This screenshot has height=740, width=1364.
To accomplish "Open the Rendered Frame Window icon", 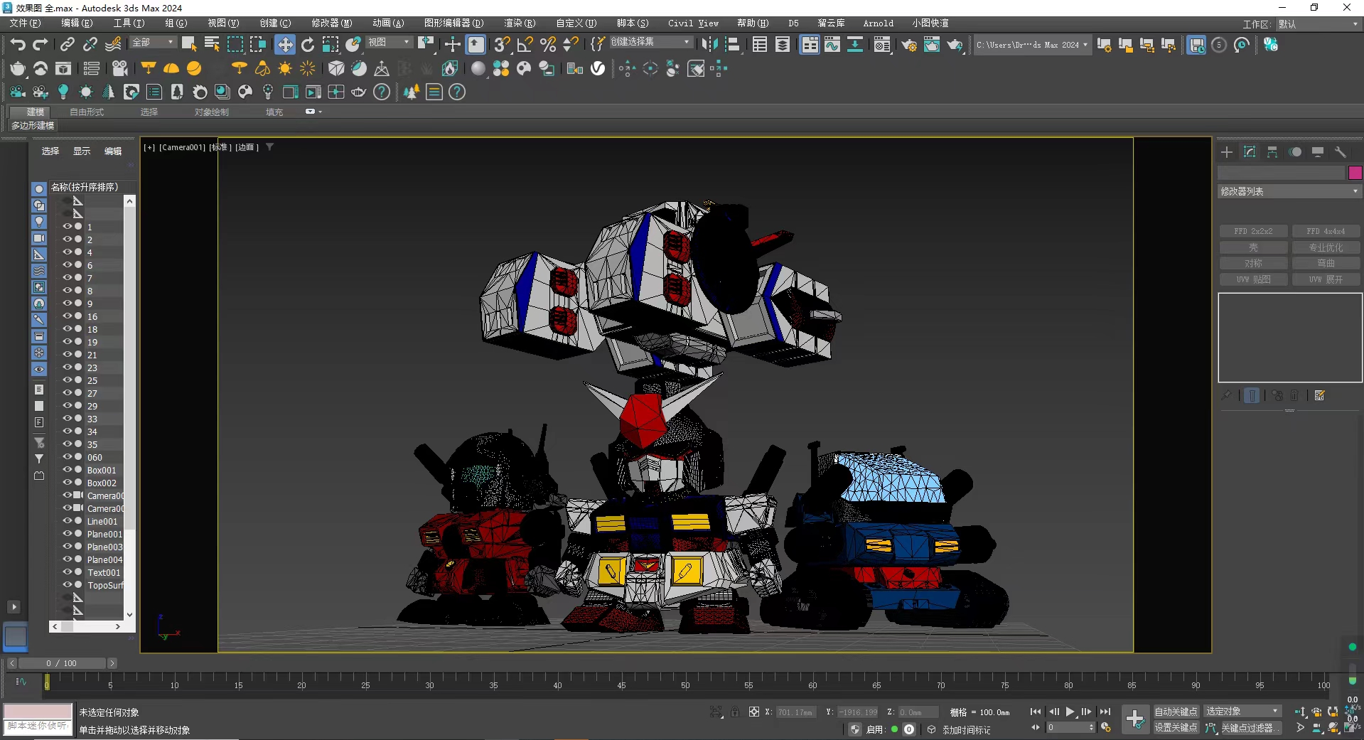I will (932, 45).
